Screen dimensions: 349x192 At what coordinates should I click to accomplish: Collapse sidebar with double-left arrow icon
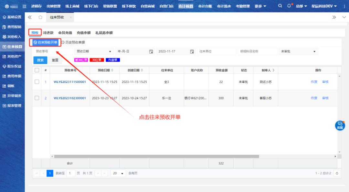(x=30, y=17)
